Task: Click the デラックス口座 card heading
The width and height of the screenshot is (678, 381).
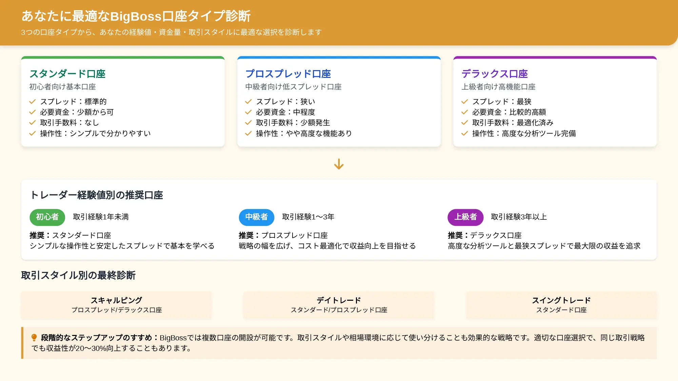Action: 495,74
